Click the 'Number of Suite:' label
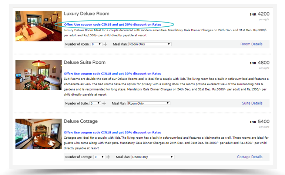The width and height of the screenshot is (285, 175). (x=77, y=103)
